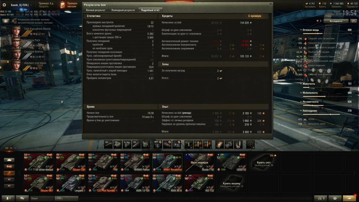This screenshot has height=202, width=359.
Task: Click the Огневая мощь progress bar
Action: click(327, 34)
